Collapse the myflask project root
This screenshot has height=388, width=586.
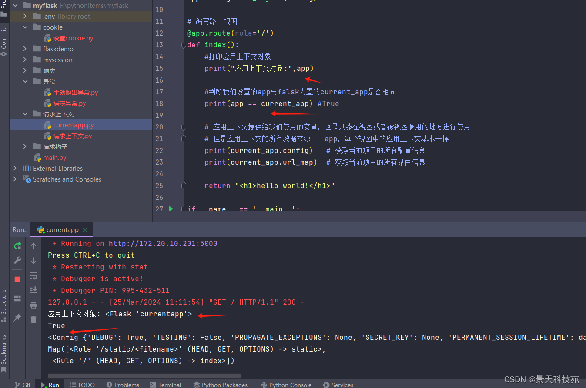pos(15,6)
